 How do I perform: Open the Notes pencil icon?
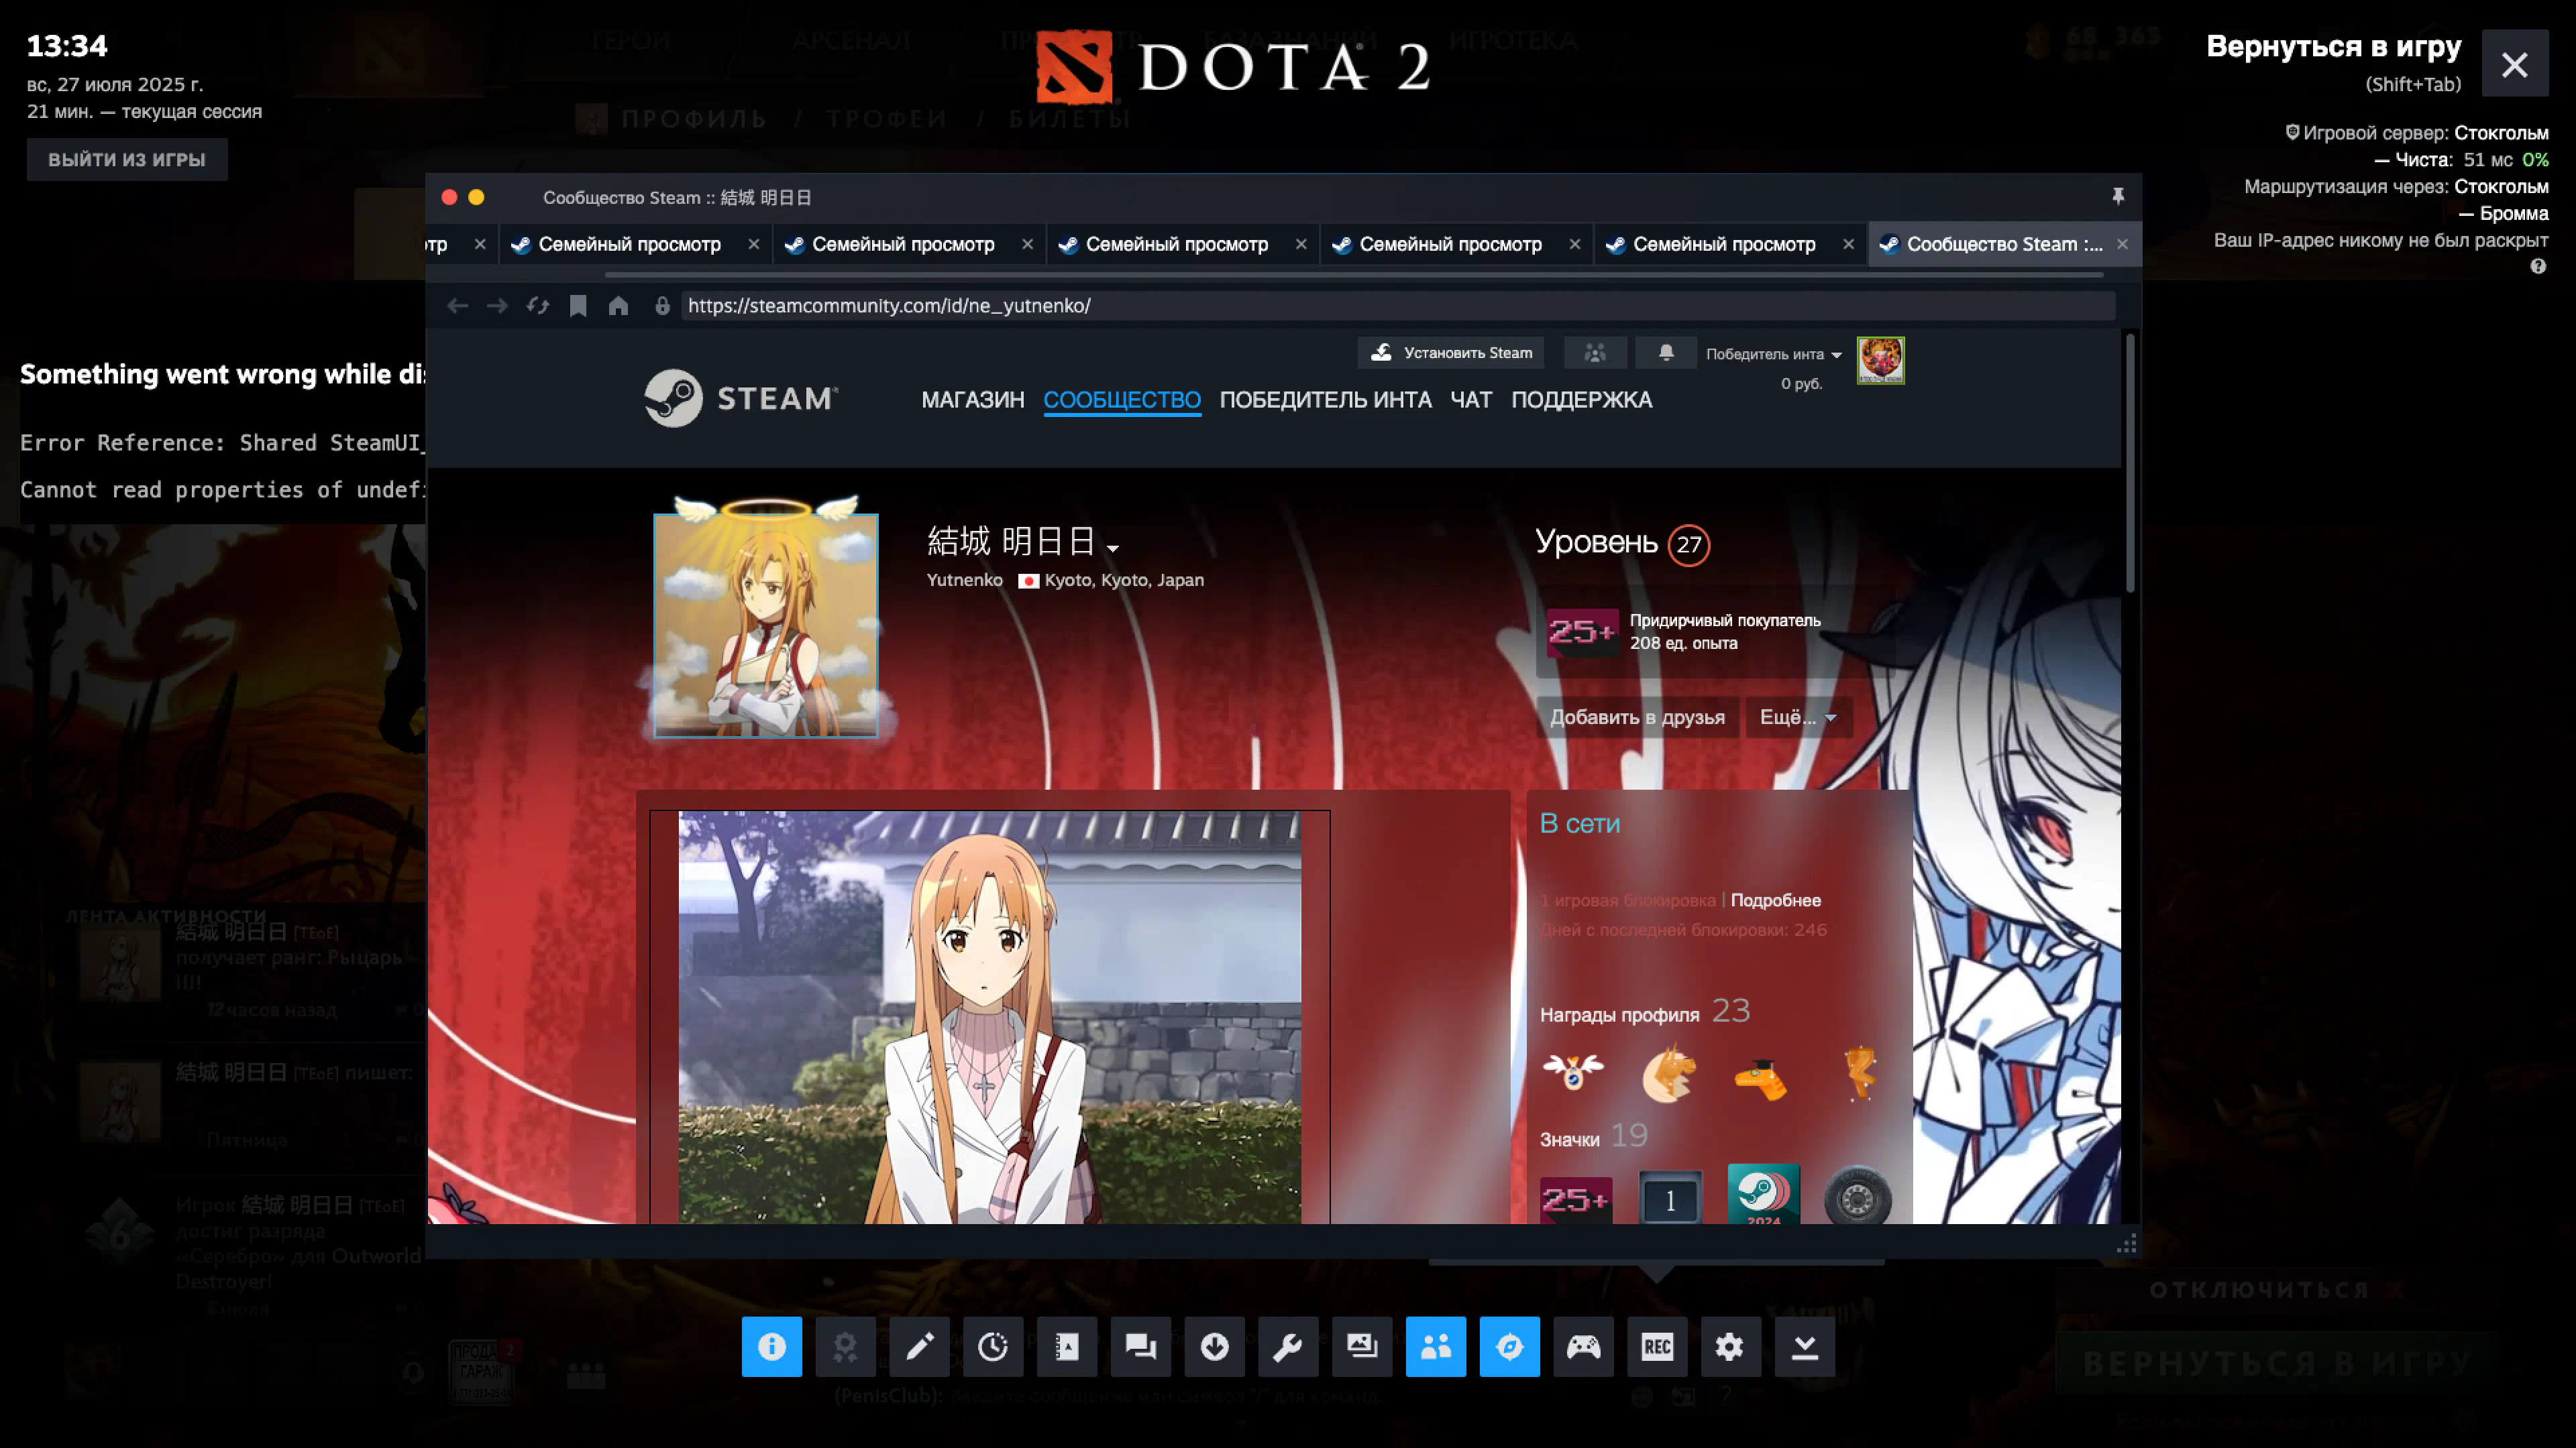[919, 1346]
